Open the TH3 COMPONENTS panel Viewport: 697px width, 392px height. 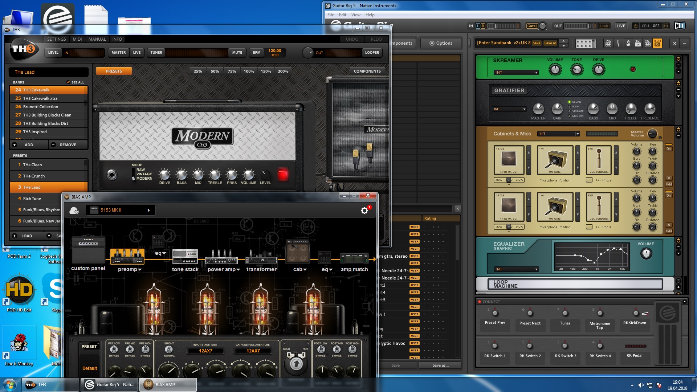pos(367,71)
